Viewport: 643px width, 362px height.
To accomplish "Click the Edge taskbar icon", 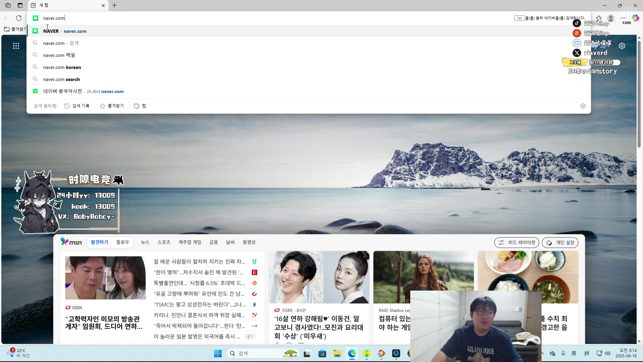I will pyautogui.click(x=352, y=354).
